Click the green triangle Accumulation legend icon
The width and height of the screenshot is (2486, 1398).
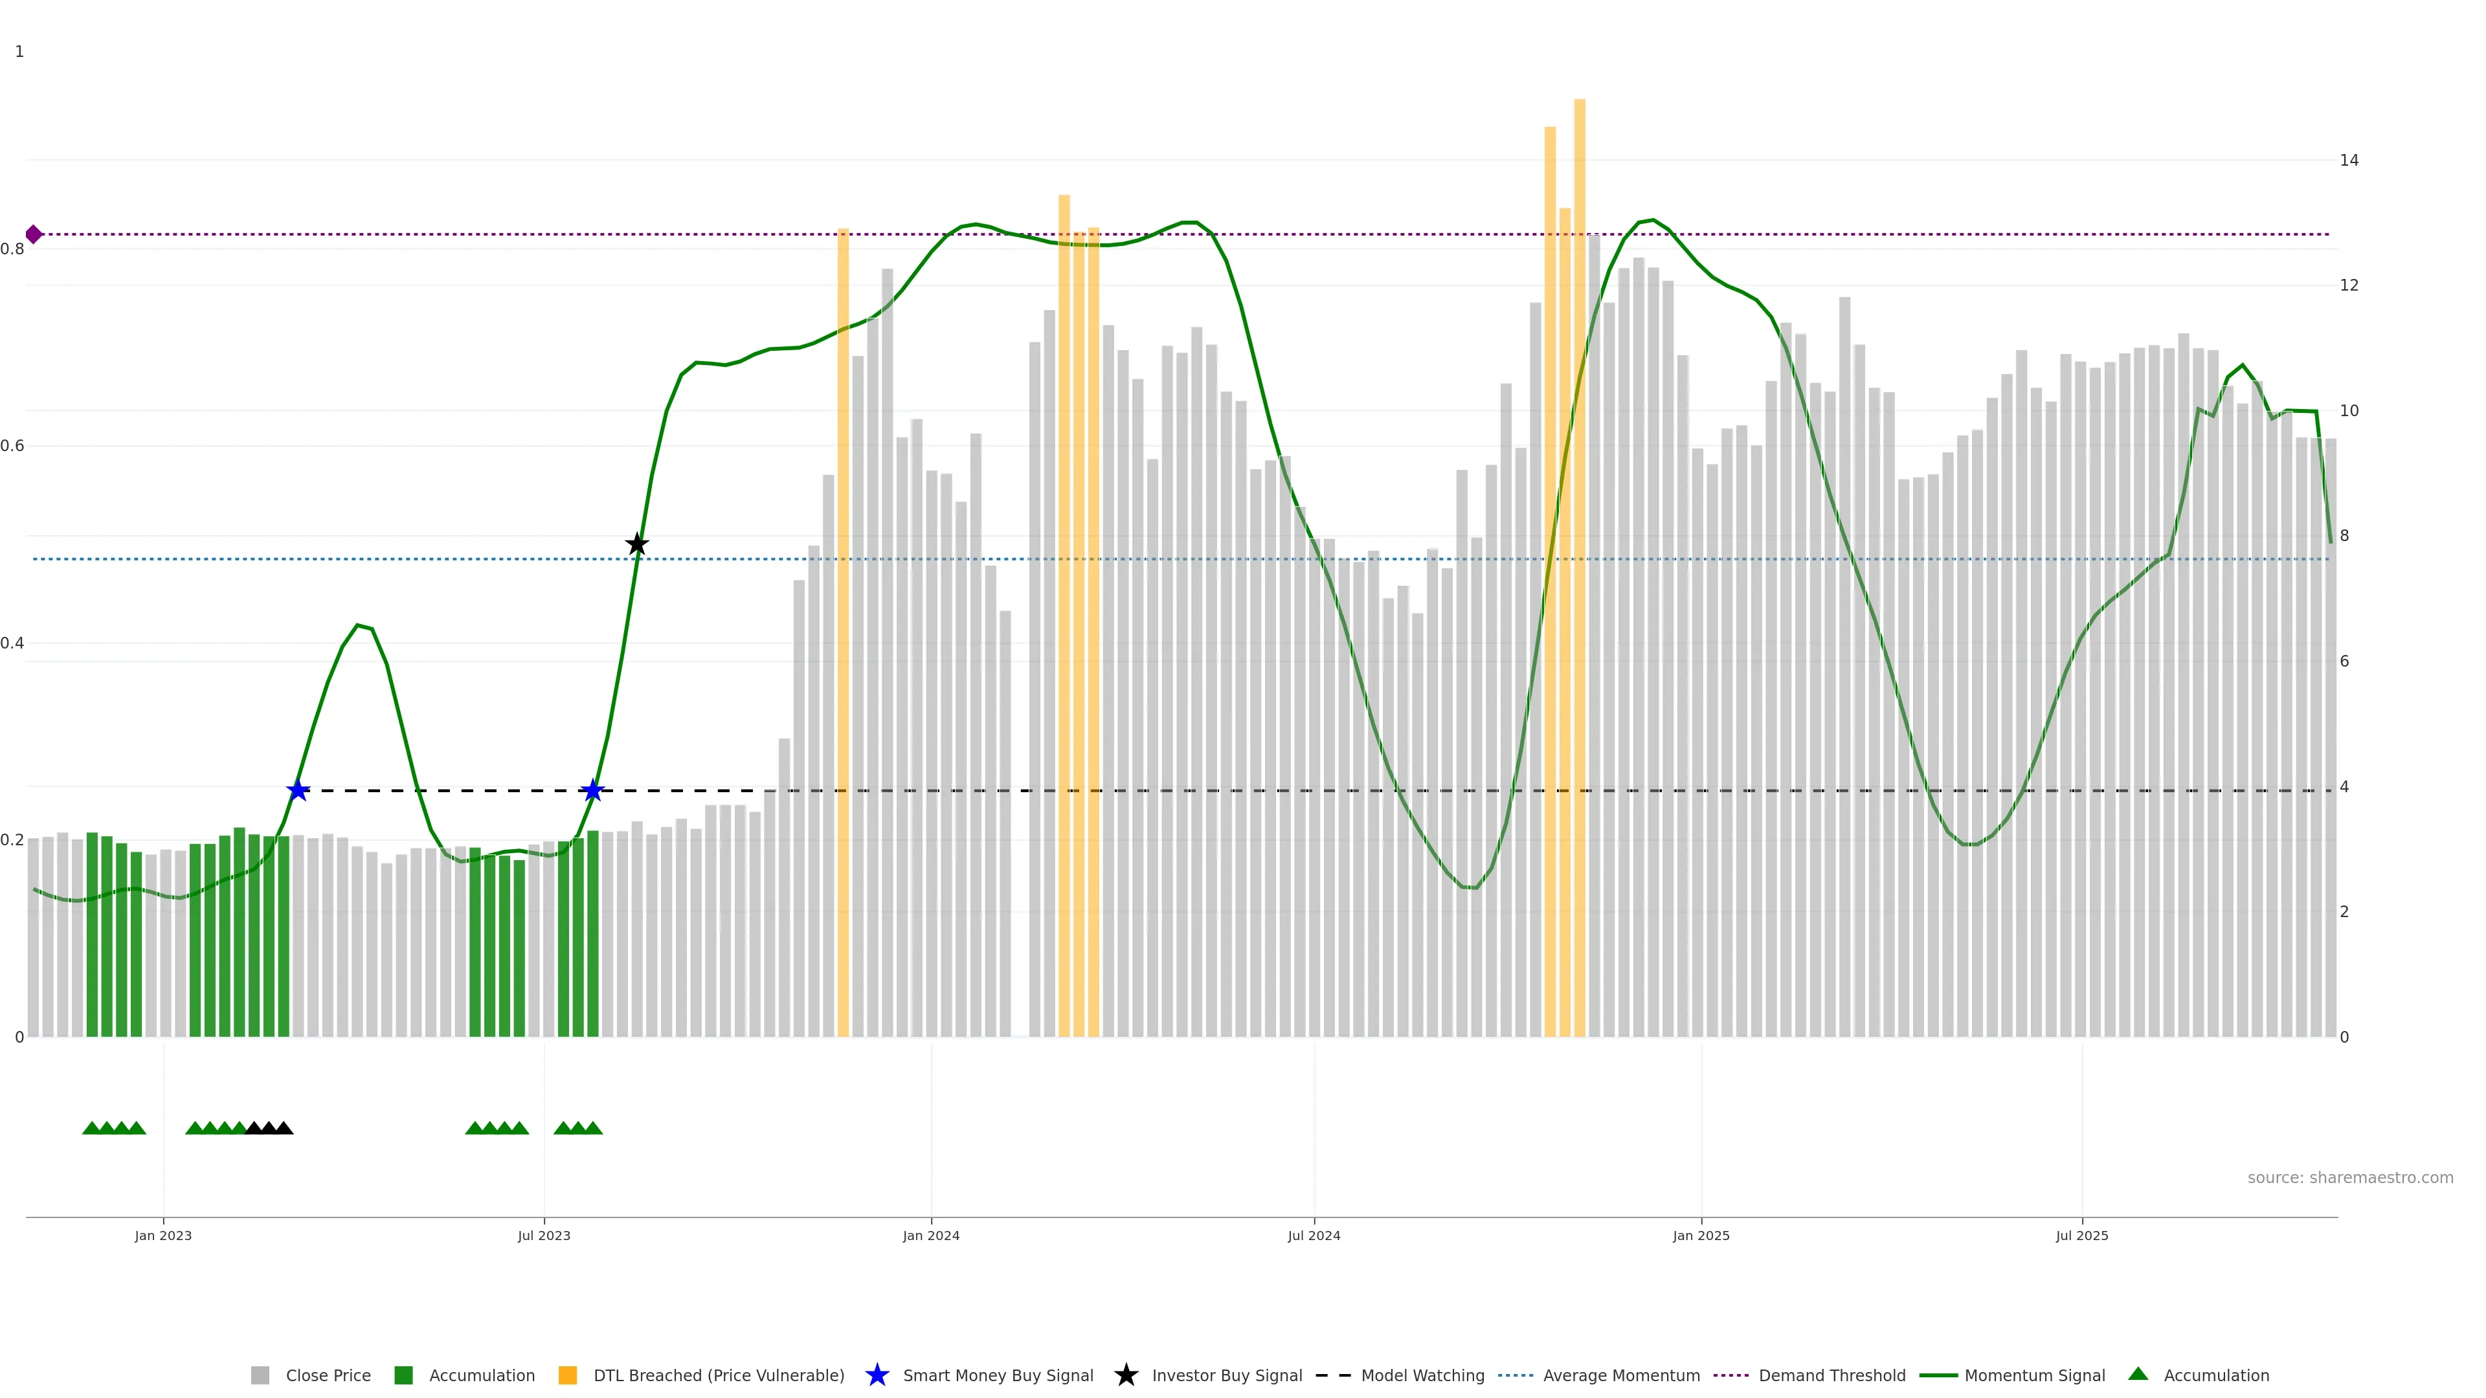pyautogui.click(x=2138, y=1374)
